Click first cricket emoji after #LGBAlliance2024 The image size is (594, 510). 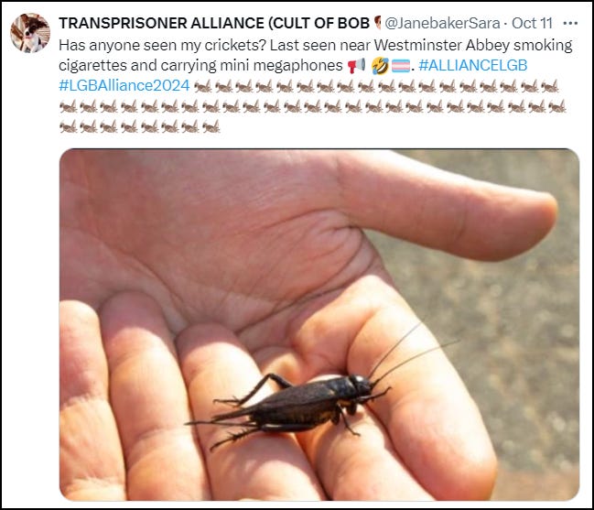(203, 86)
